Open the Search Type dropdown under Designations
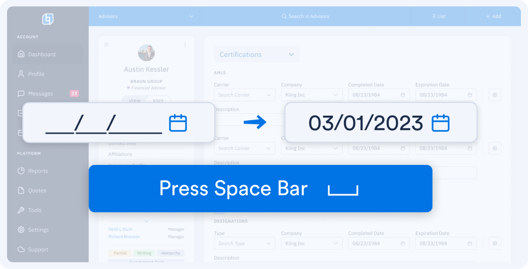 244,243
